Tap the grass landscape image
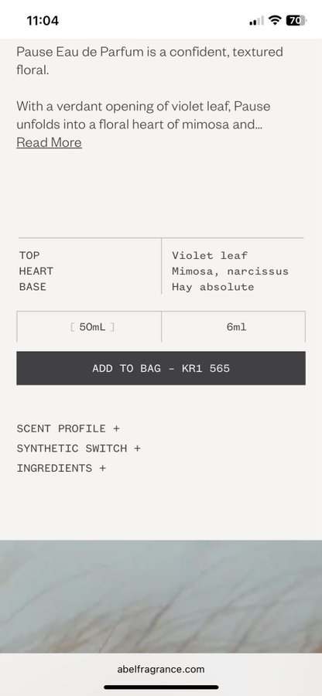The image size is (322, 696). tap(161, 596)
